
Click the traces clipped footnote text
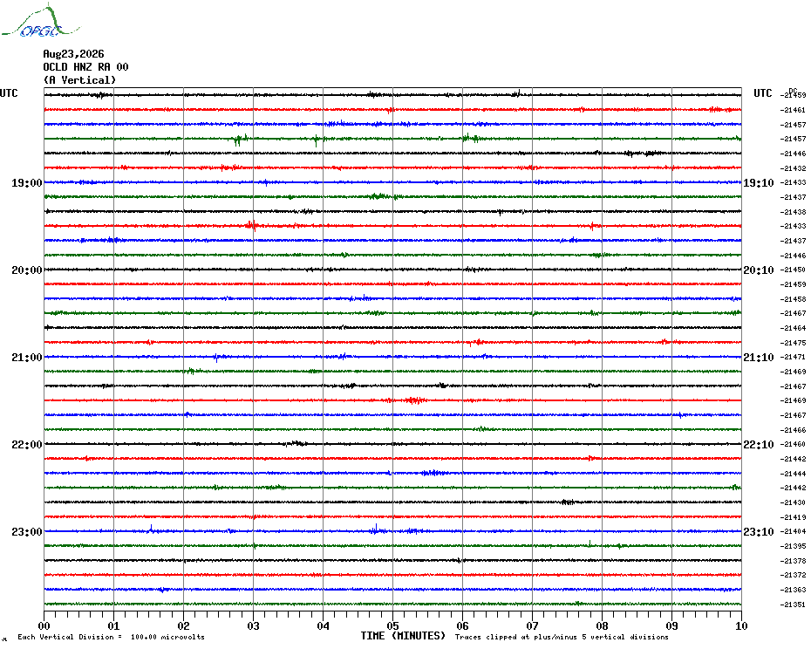pyautogui.click(x=562, y=637)
